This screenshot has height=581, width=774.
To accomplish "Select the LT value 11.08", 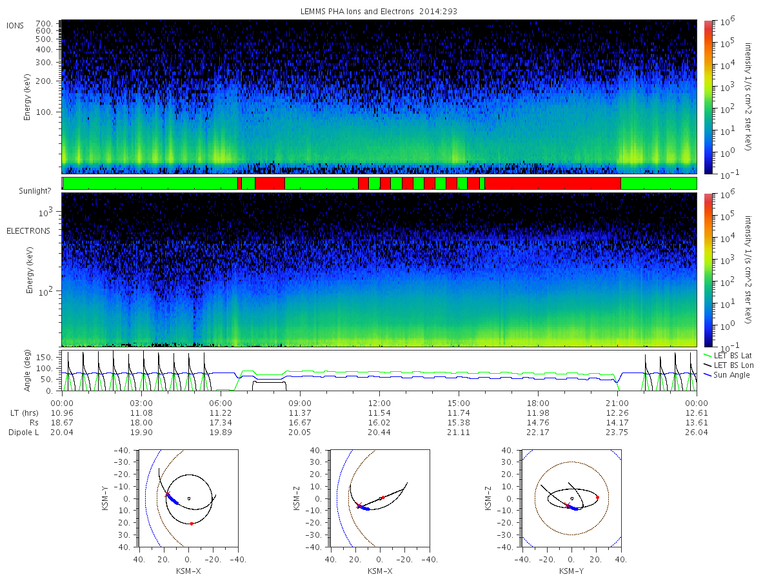I will click(x=141, y=413).
